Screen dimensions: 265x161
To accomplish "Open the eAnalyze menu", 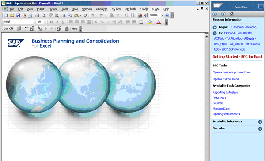I will tap(102, 9).
